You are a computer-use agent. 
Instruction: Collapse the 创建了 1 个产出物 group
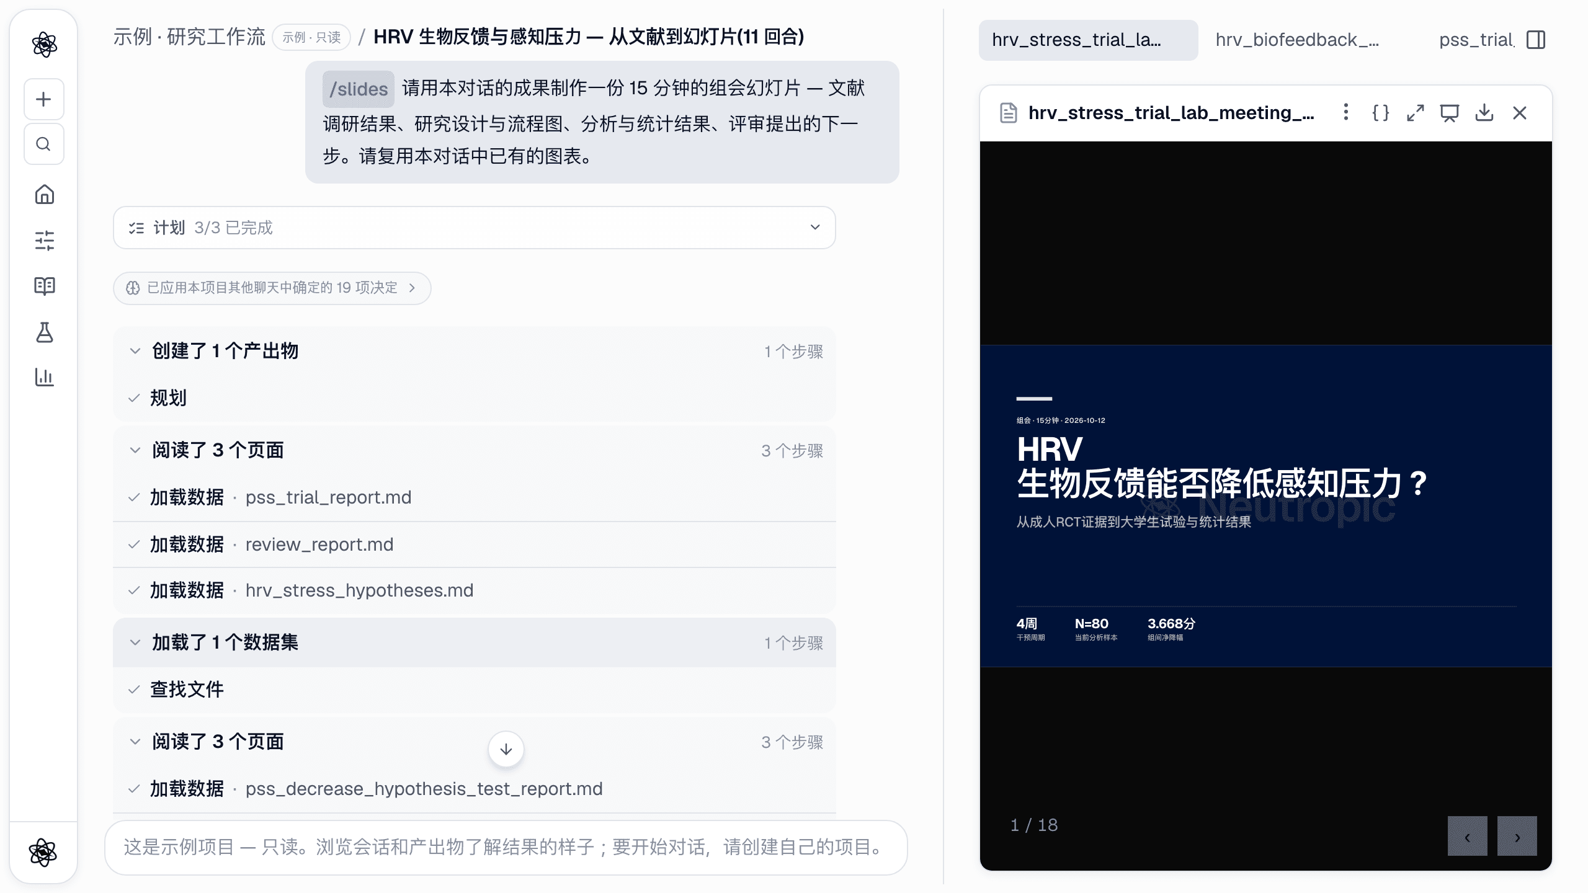click(475, 351)
